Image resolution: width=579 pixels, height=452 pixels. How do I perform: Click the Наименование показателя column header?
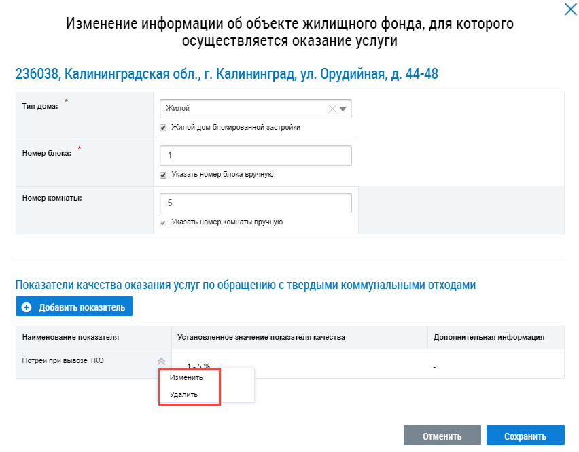pos(71,337)
